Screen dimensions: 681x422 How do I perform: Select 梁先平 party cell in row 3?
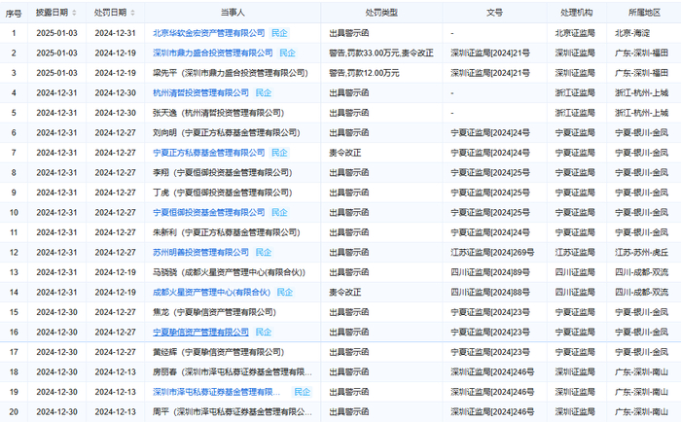pyautogui.click(x=231, y=73)
